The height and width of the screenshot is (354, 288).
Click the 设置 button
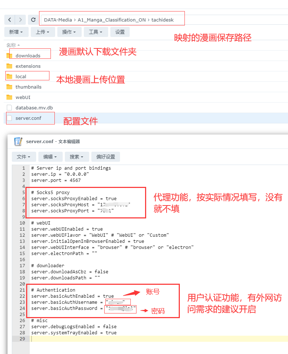pyautogui.click(x=120, y=32)
